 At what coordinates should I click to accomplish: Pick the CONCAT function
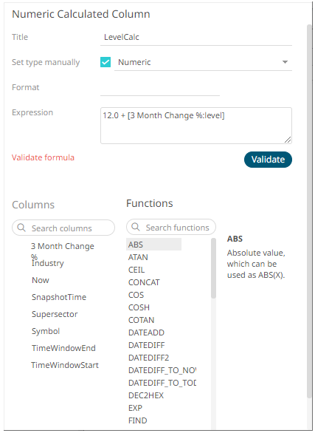144,282
